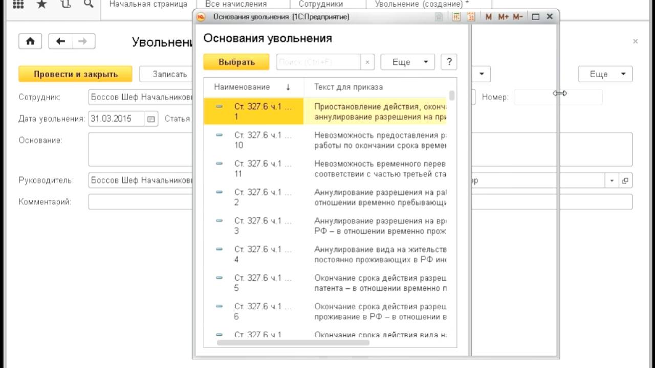Open the search magnifier in top bar

point(88,4)
